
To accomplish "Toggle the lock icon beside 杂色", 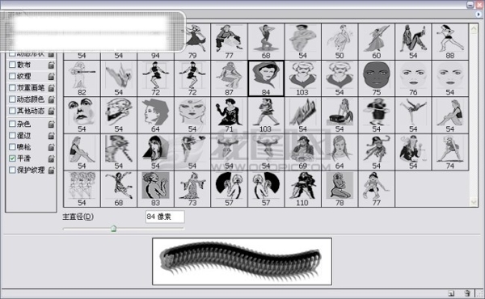I will coord(51,124).
